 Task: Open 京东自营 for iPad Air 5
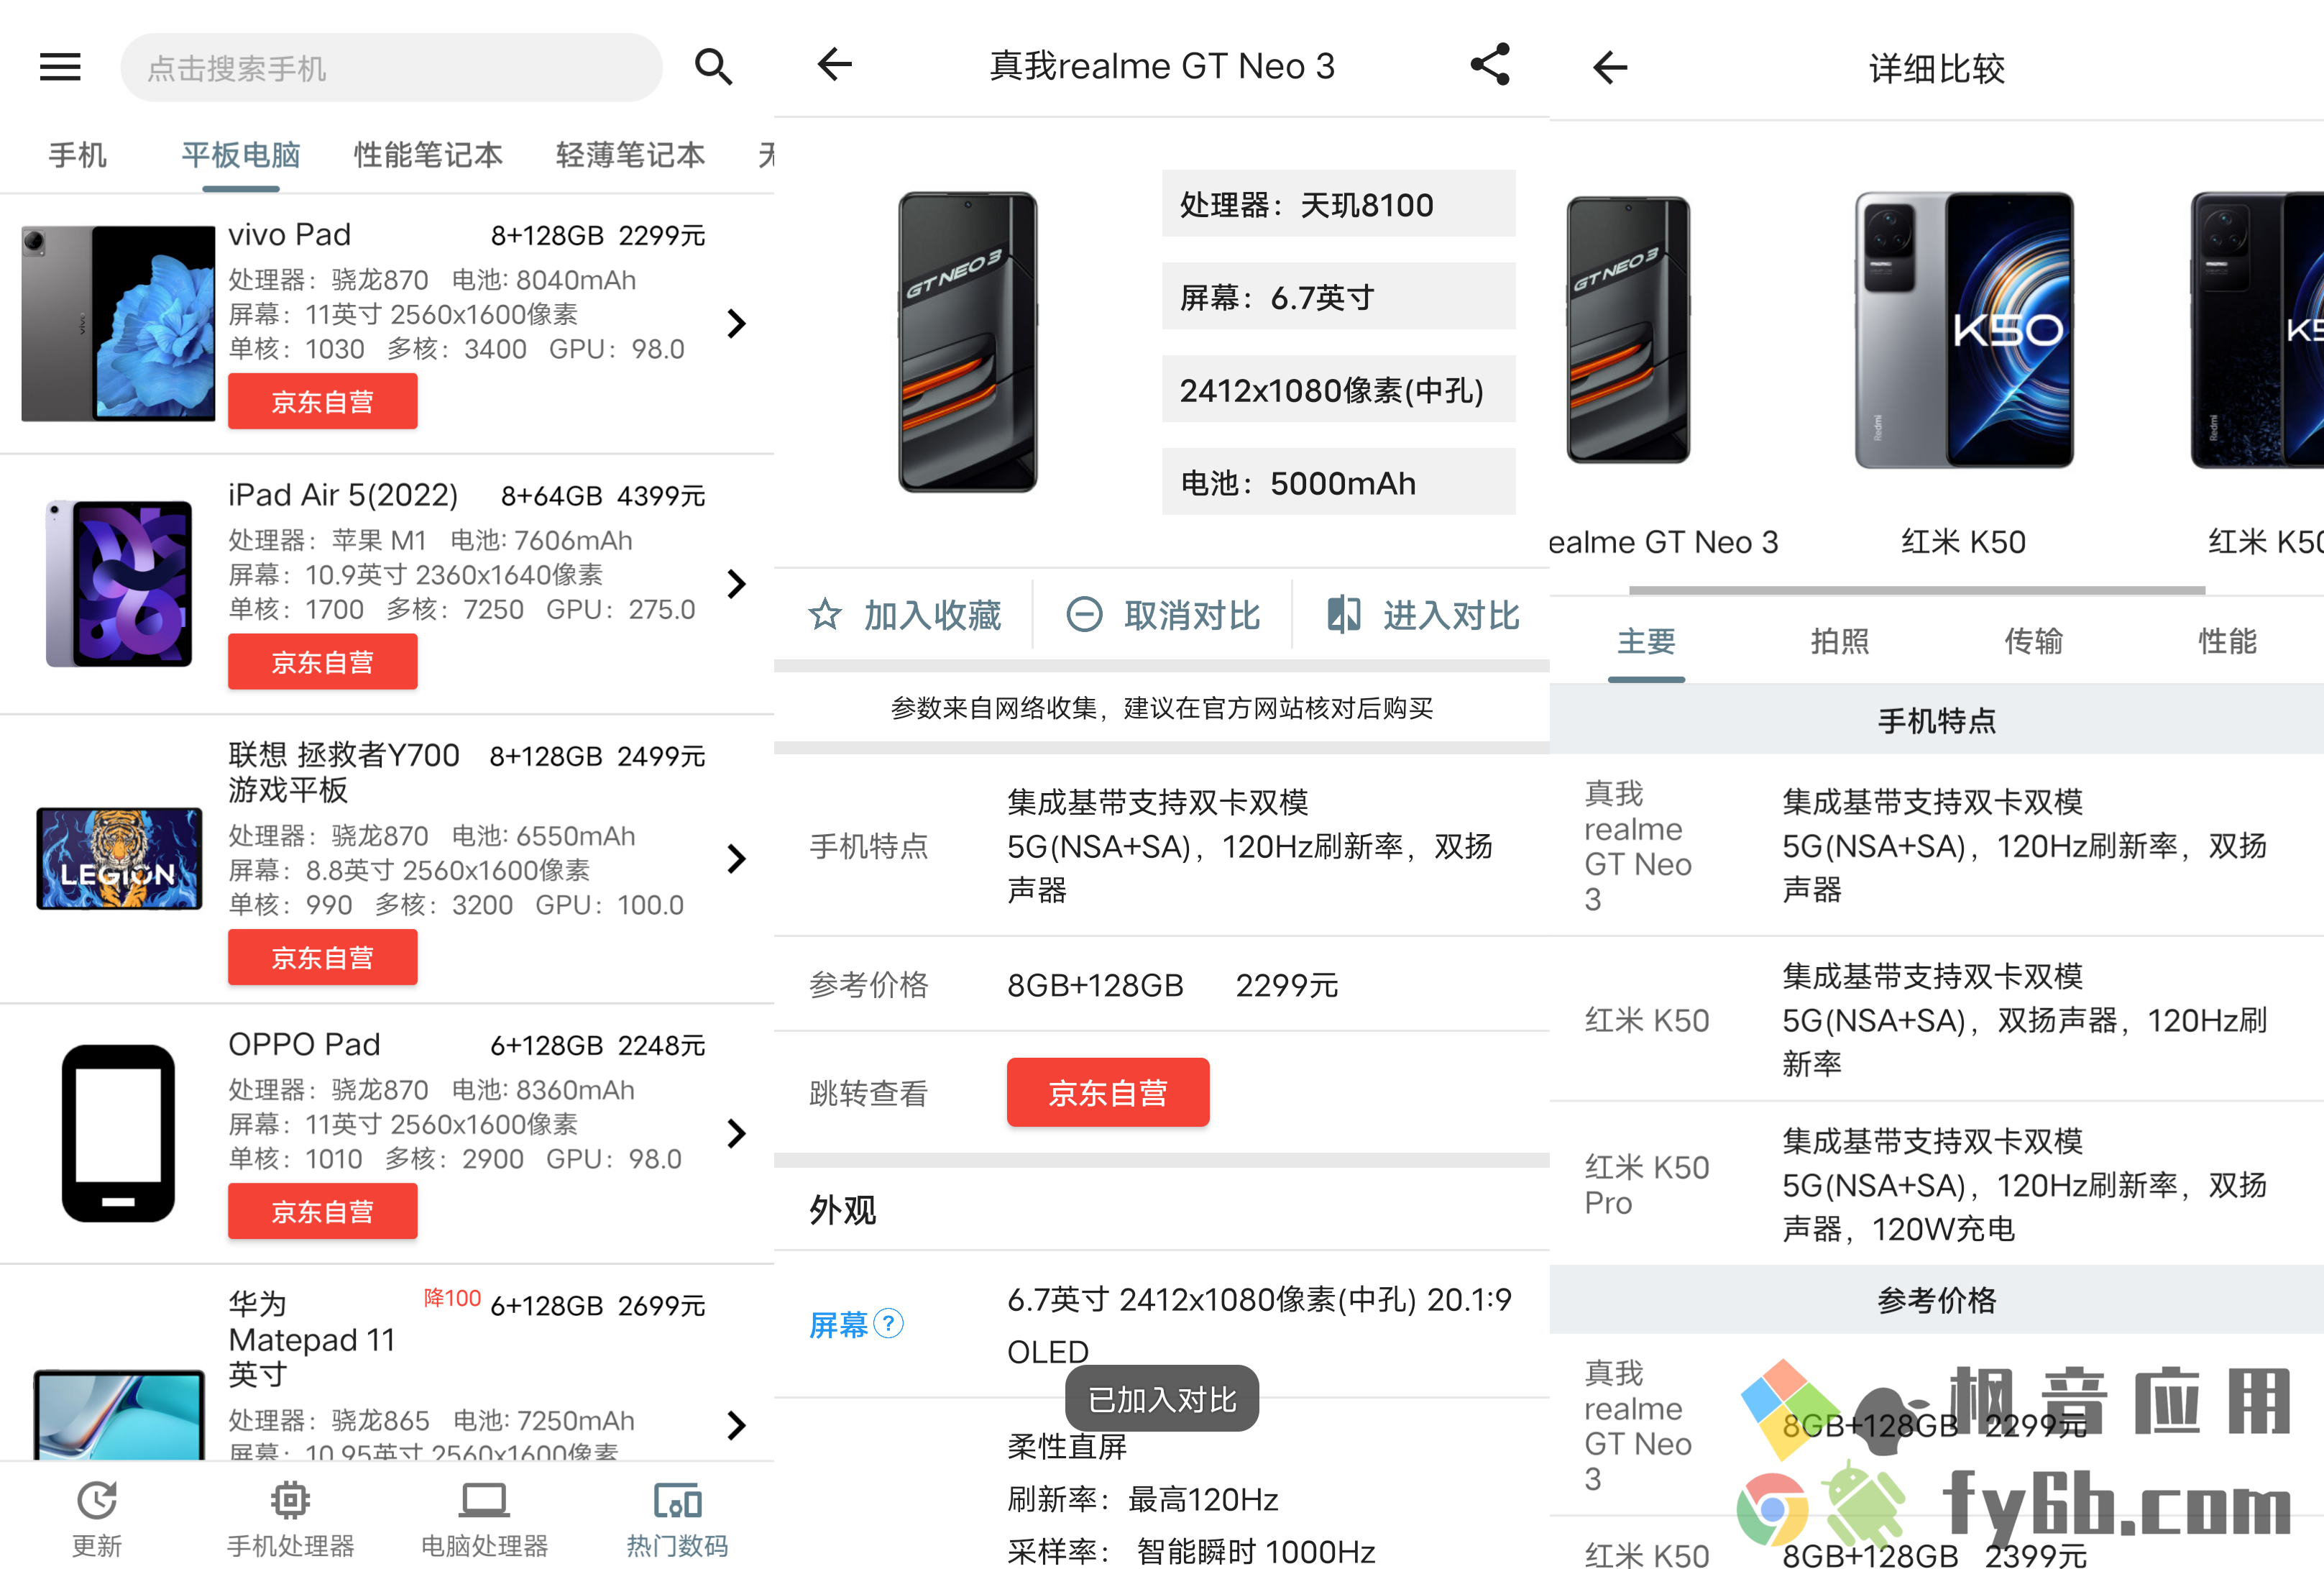(x=322, y=661)
